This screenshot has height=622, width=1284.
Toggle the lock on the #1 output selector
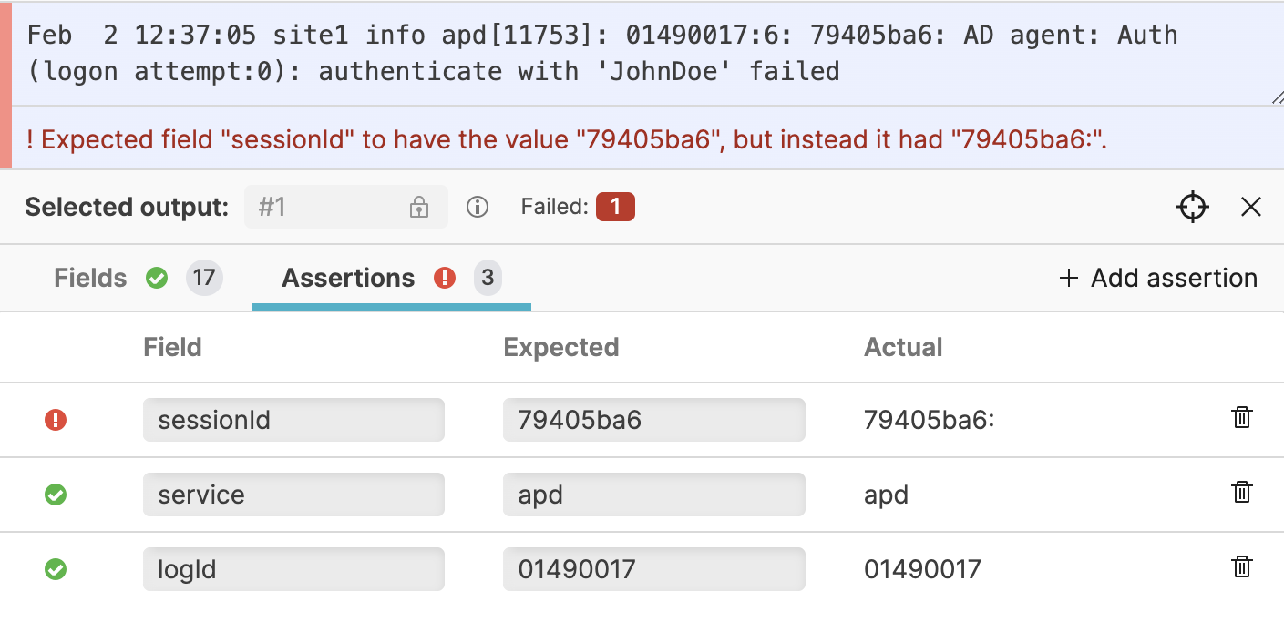[x=418, y=207]
